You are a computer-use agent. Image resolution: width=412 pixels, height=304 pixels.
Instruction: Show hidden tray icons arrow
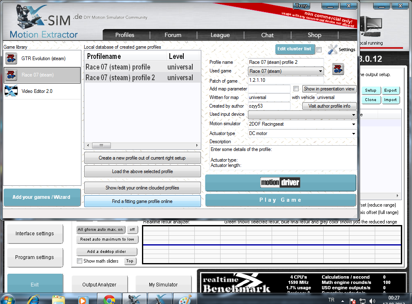coord(342,301)
